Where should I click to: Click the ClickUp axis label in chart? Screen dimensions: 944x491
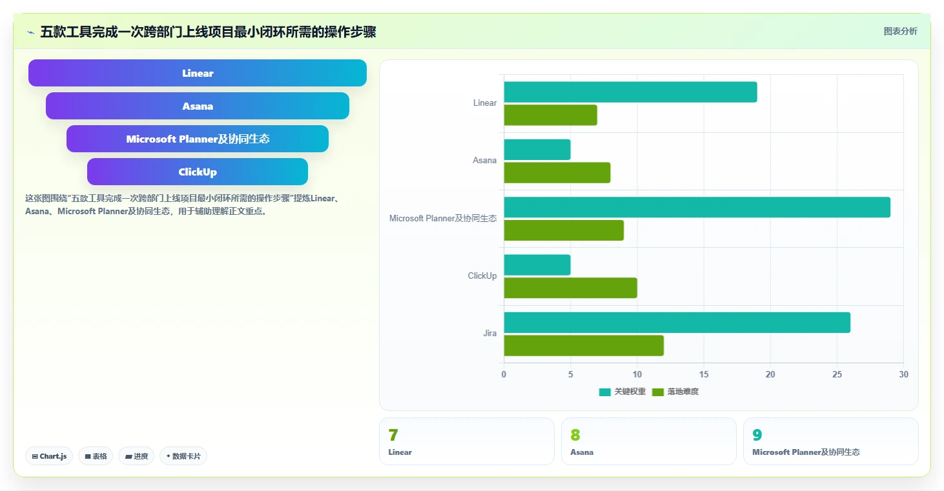tap(482, 276)
